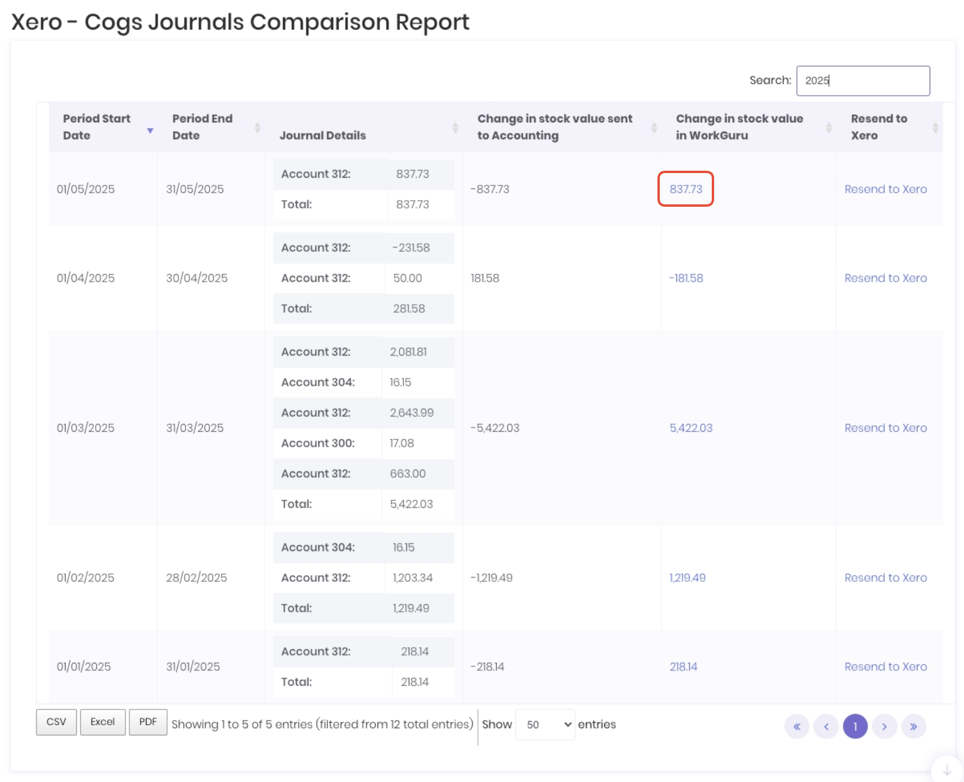The width and height of the screenshot is (964, 782).
Task: Sort by Period Start Date arrow
Action: (150, 131)
